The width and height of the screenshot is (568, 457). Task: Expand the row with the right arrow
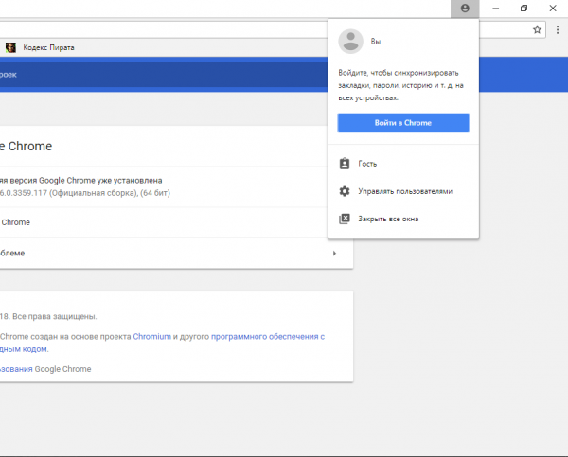click(x=334, y=254)
